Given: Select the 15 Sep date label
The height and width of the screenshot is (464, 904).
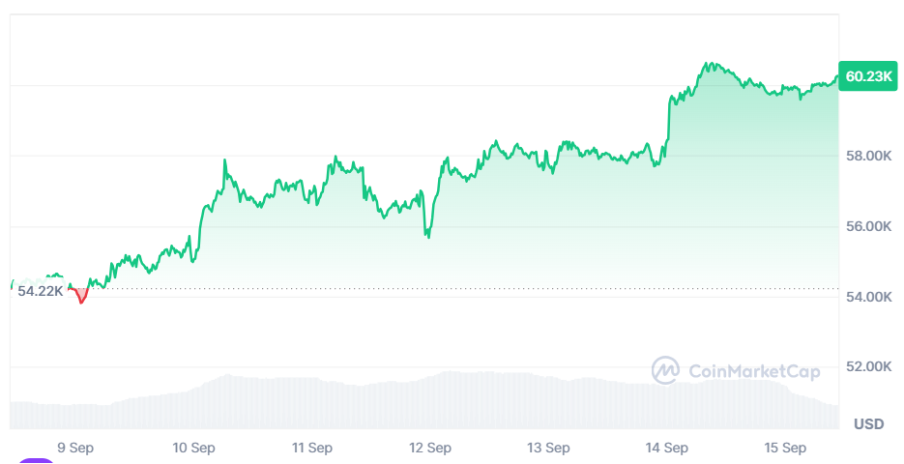Looking at the screenshot, I should click(785, 448).
